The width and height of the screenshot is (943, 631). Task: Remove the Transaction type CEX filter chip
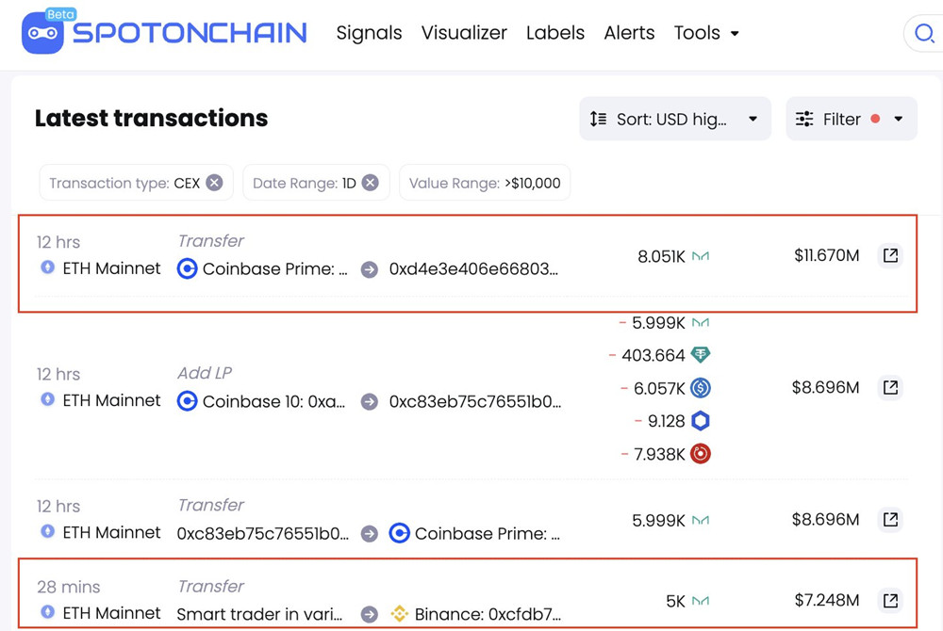(214, 183)
